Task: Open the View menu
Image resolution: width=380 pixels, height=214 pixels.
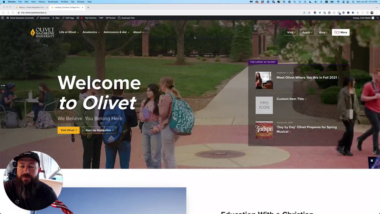Action: click(x=33, y=2)
